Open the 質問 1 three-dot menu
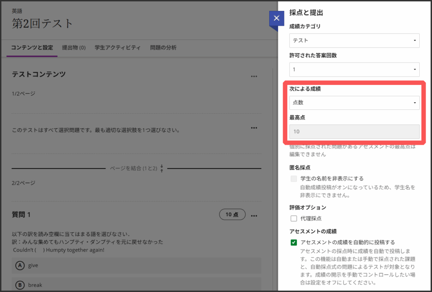 click(x=254, y=215)
